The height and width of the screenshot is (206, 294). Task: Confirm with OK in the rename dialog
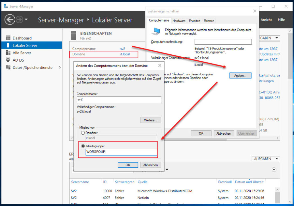(128, 165)
